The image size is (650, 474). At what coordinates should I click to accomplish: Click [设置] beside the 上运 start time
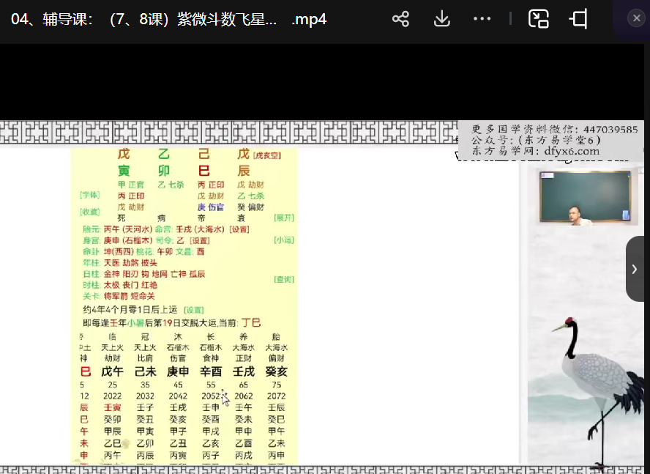193,310
